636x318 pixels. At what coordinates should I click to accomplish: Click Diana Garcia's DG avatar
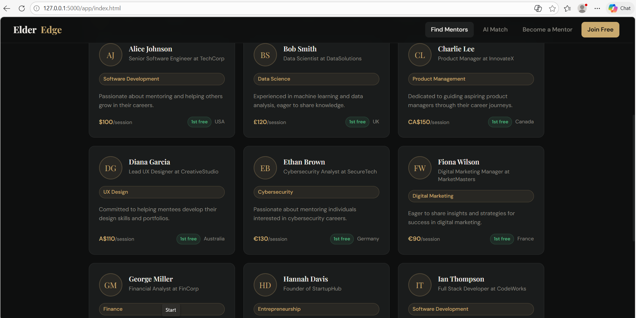coord(110,168)
